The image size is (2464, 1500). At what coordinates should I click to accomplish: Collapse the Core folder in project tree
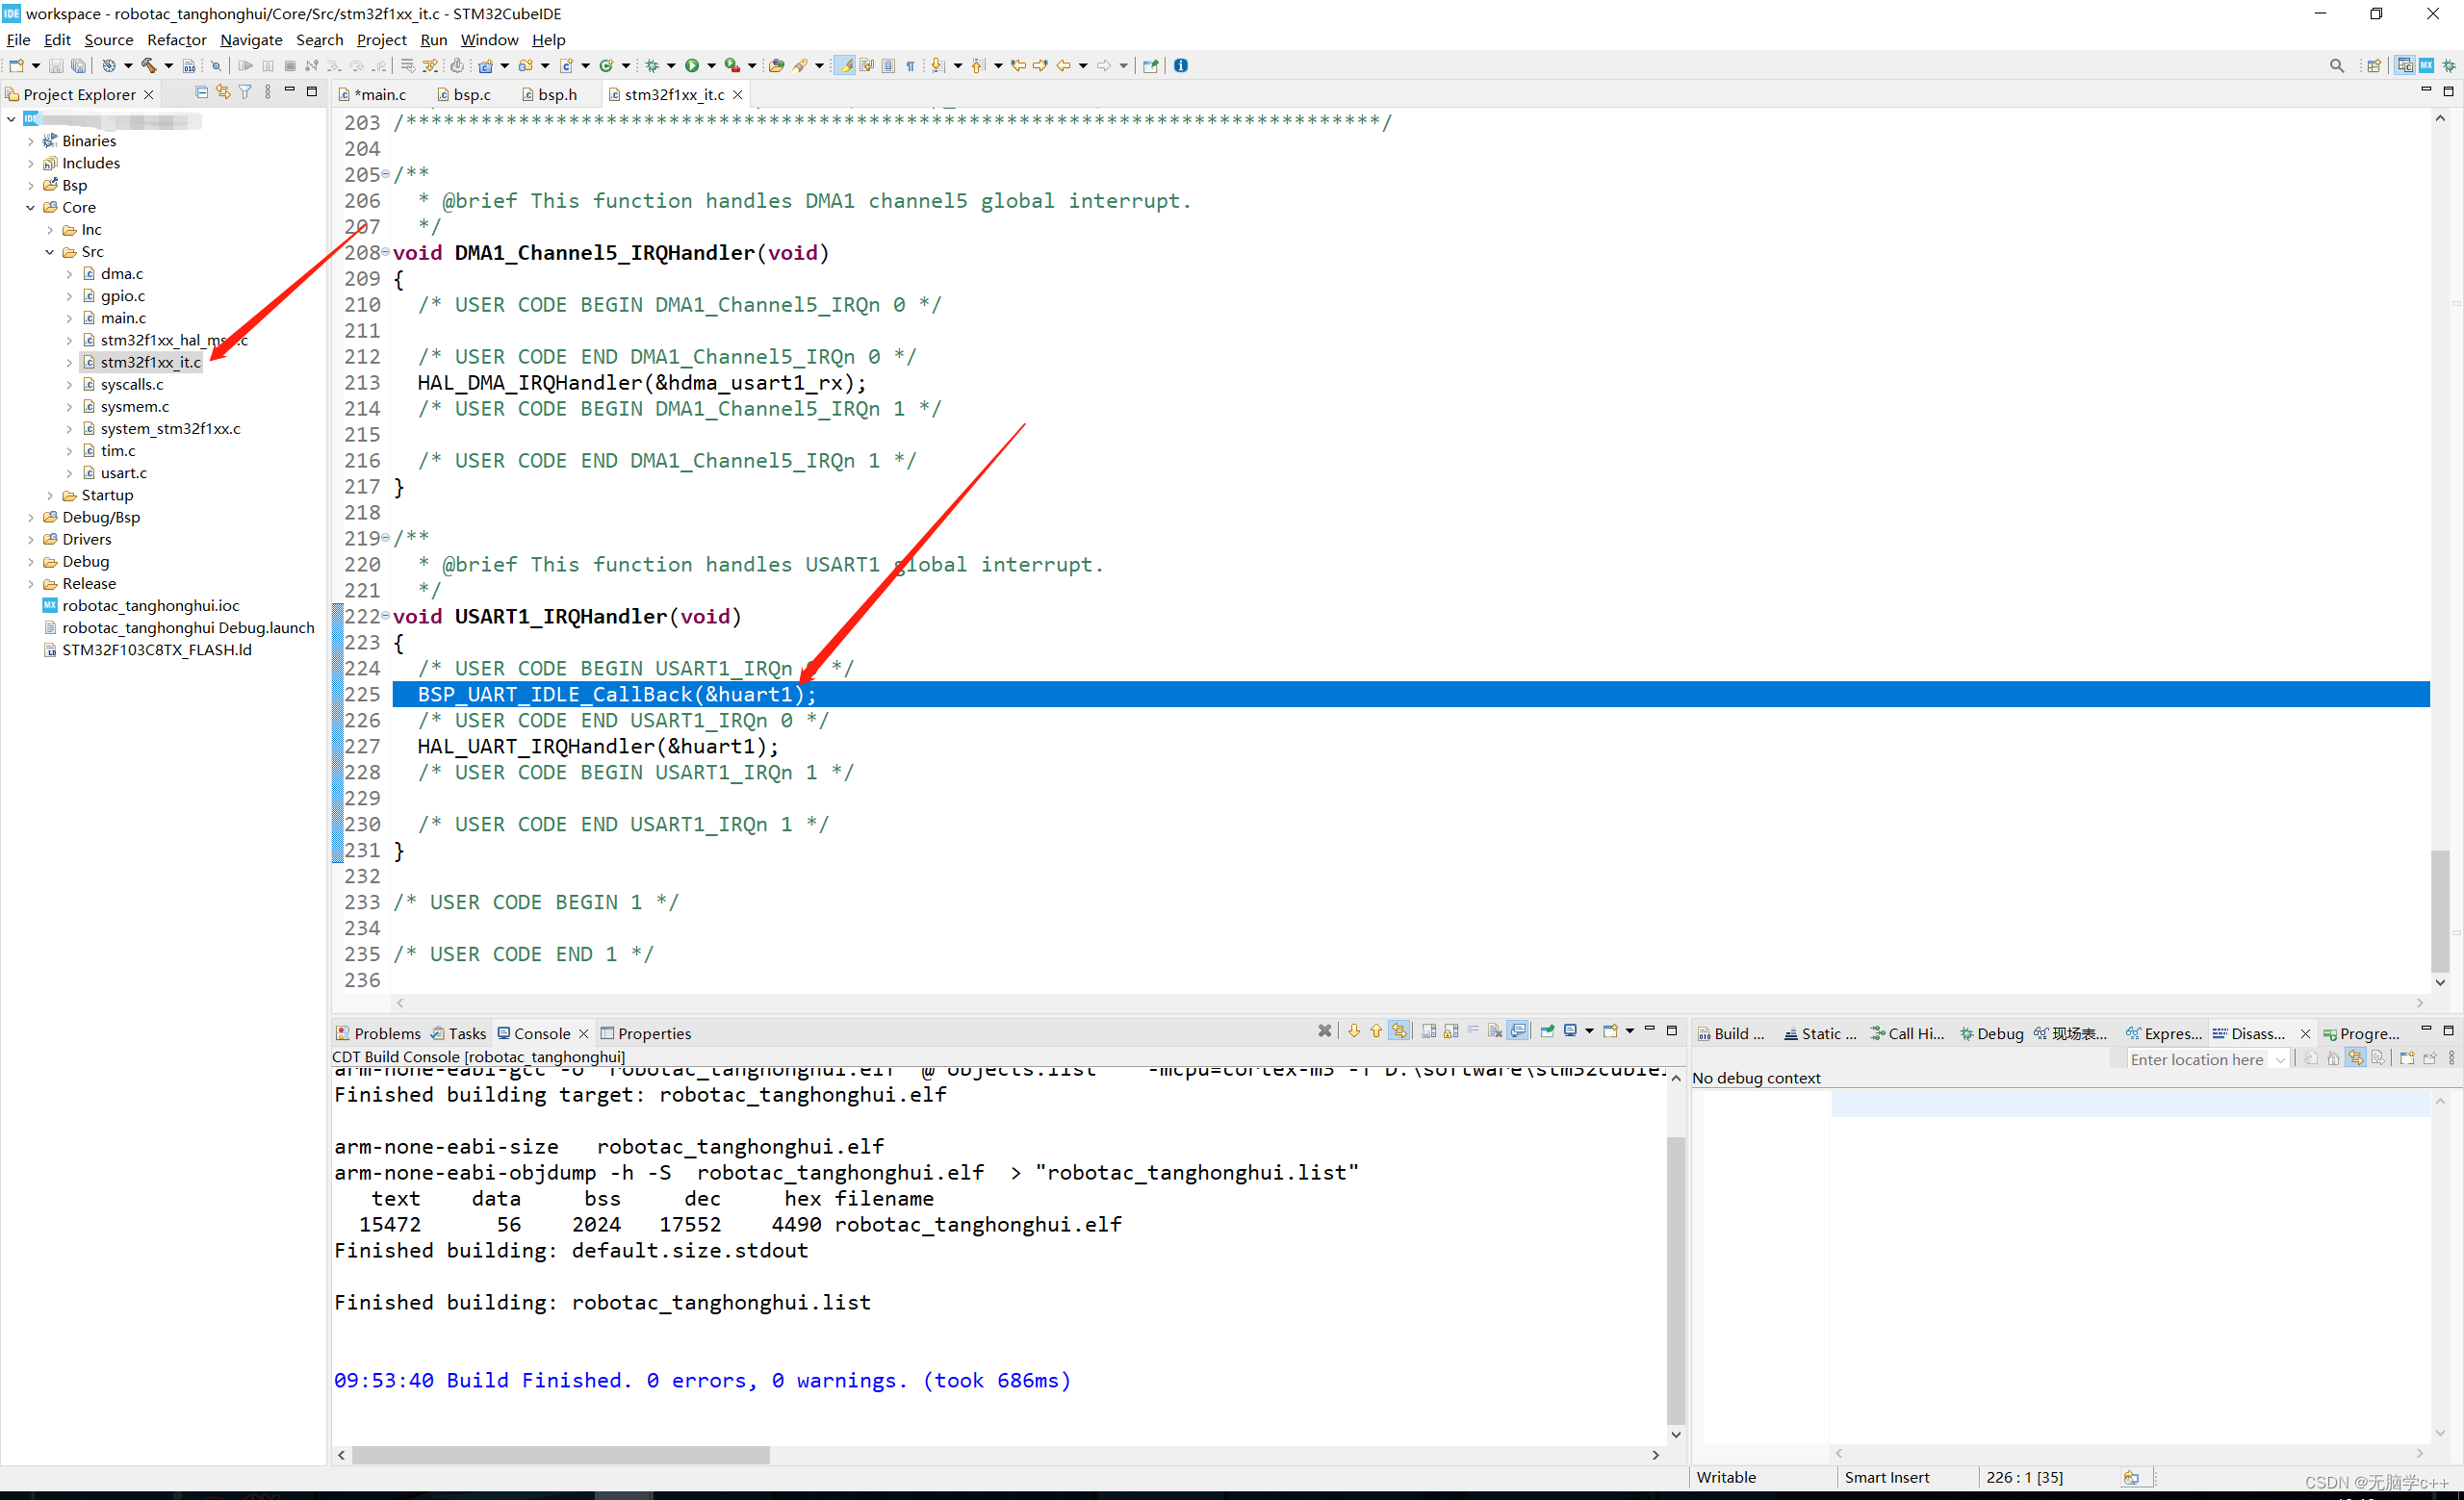[x=31, y=208]
